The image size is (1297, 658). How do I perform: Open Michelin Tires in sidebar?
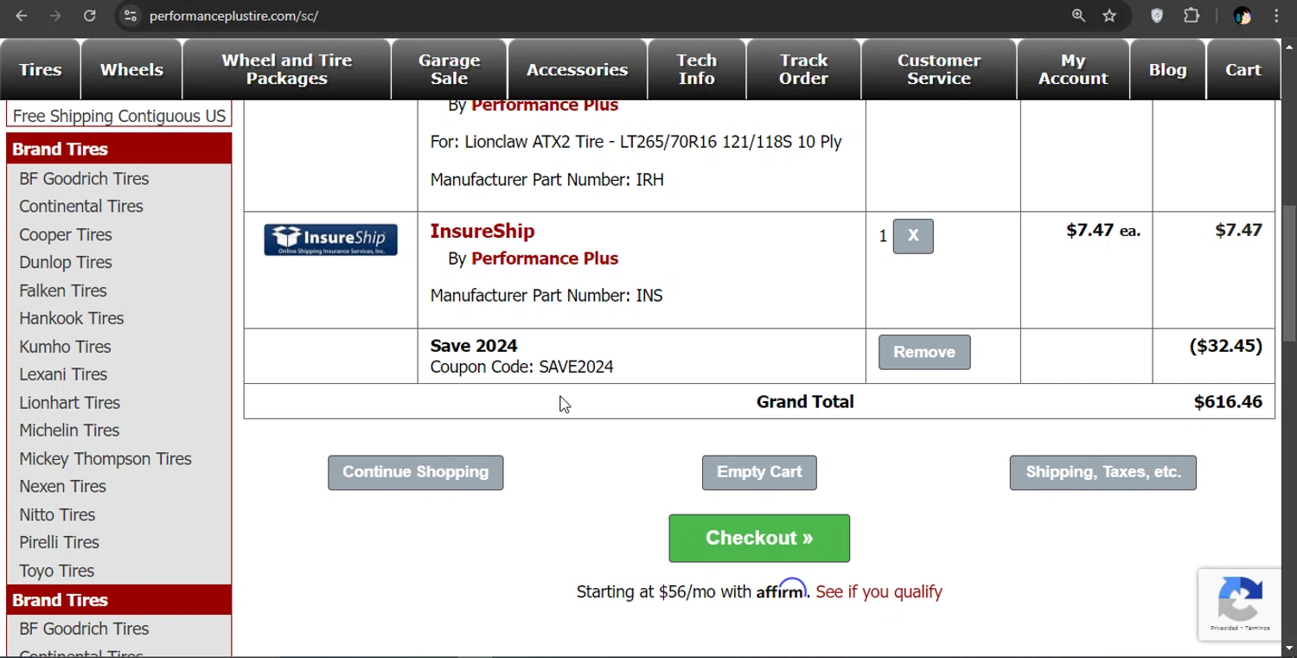[x=69, y=431]
